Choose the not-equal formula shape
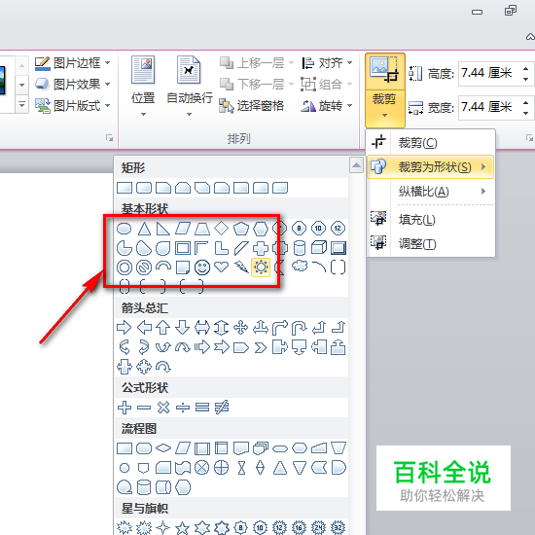Viewport: 535px width, 535px height. [x=222, y=408]
